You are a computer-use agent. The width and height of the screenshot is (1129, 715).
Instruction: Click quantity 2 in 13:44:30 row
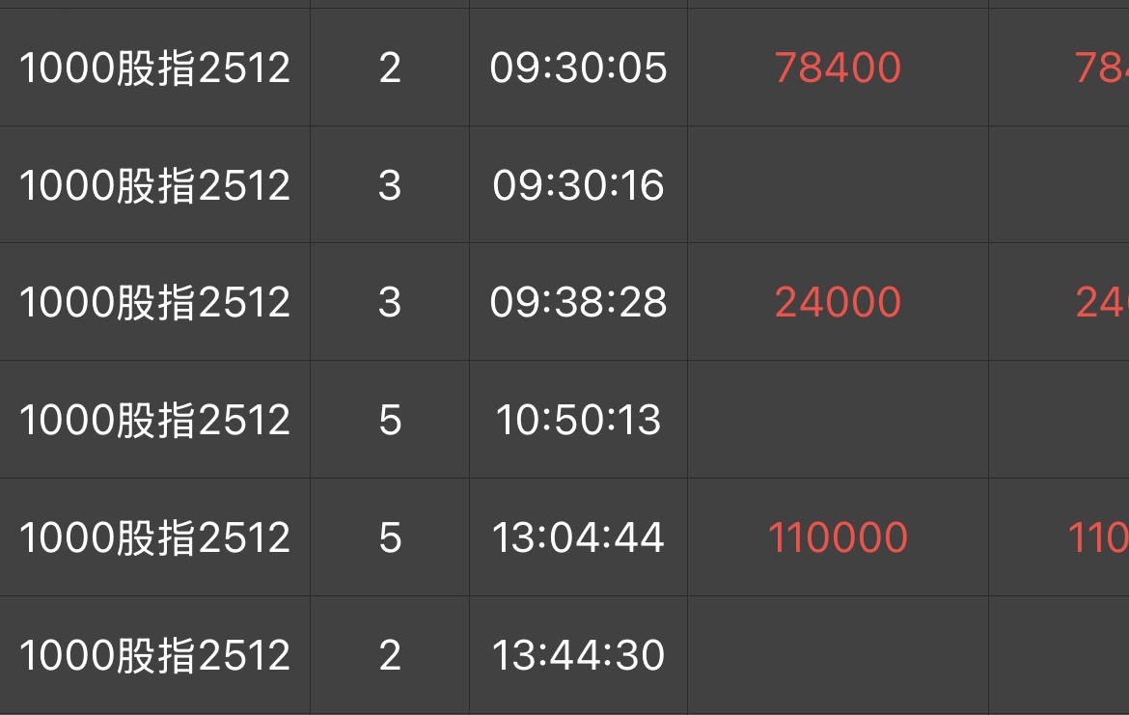pyautogui.click(x=390, y=654)
